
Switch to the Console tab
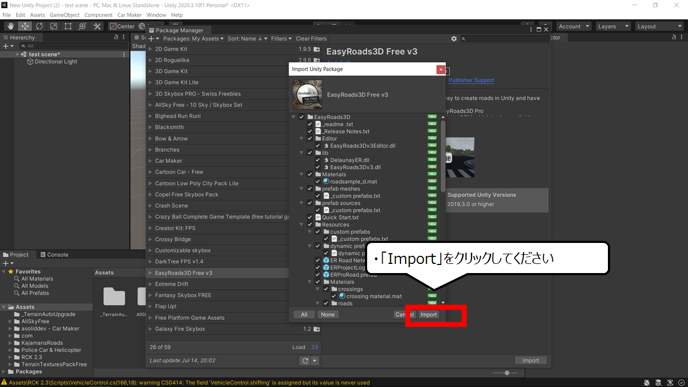tap(54, 255)
